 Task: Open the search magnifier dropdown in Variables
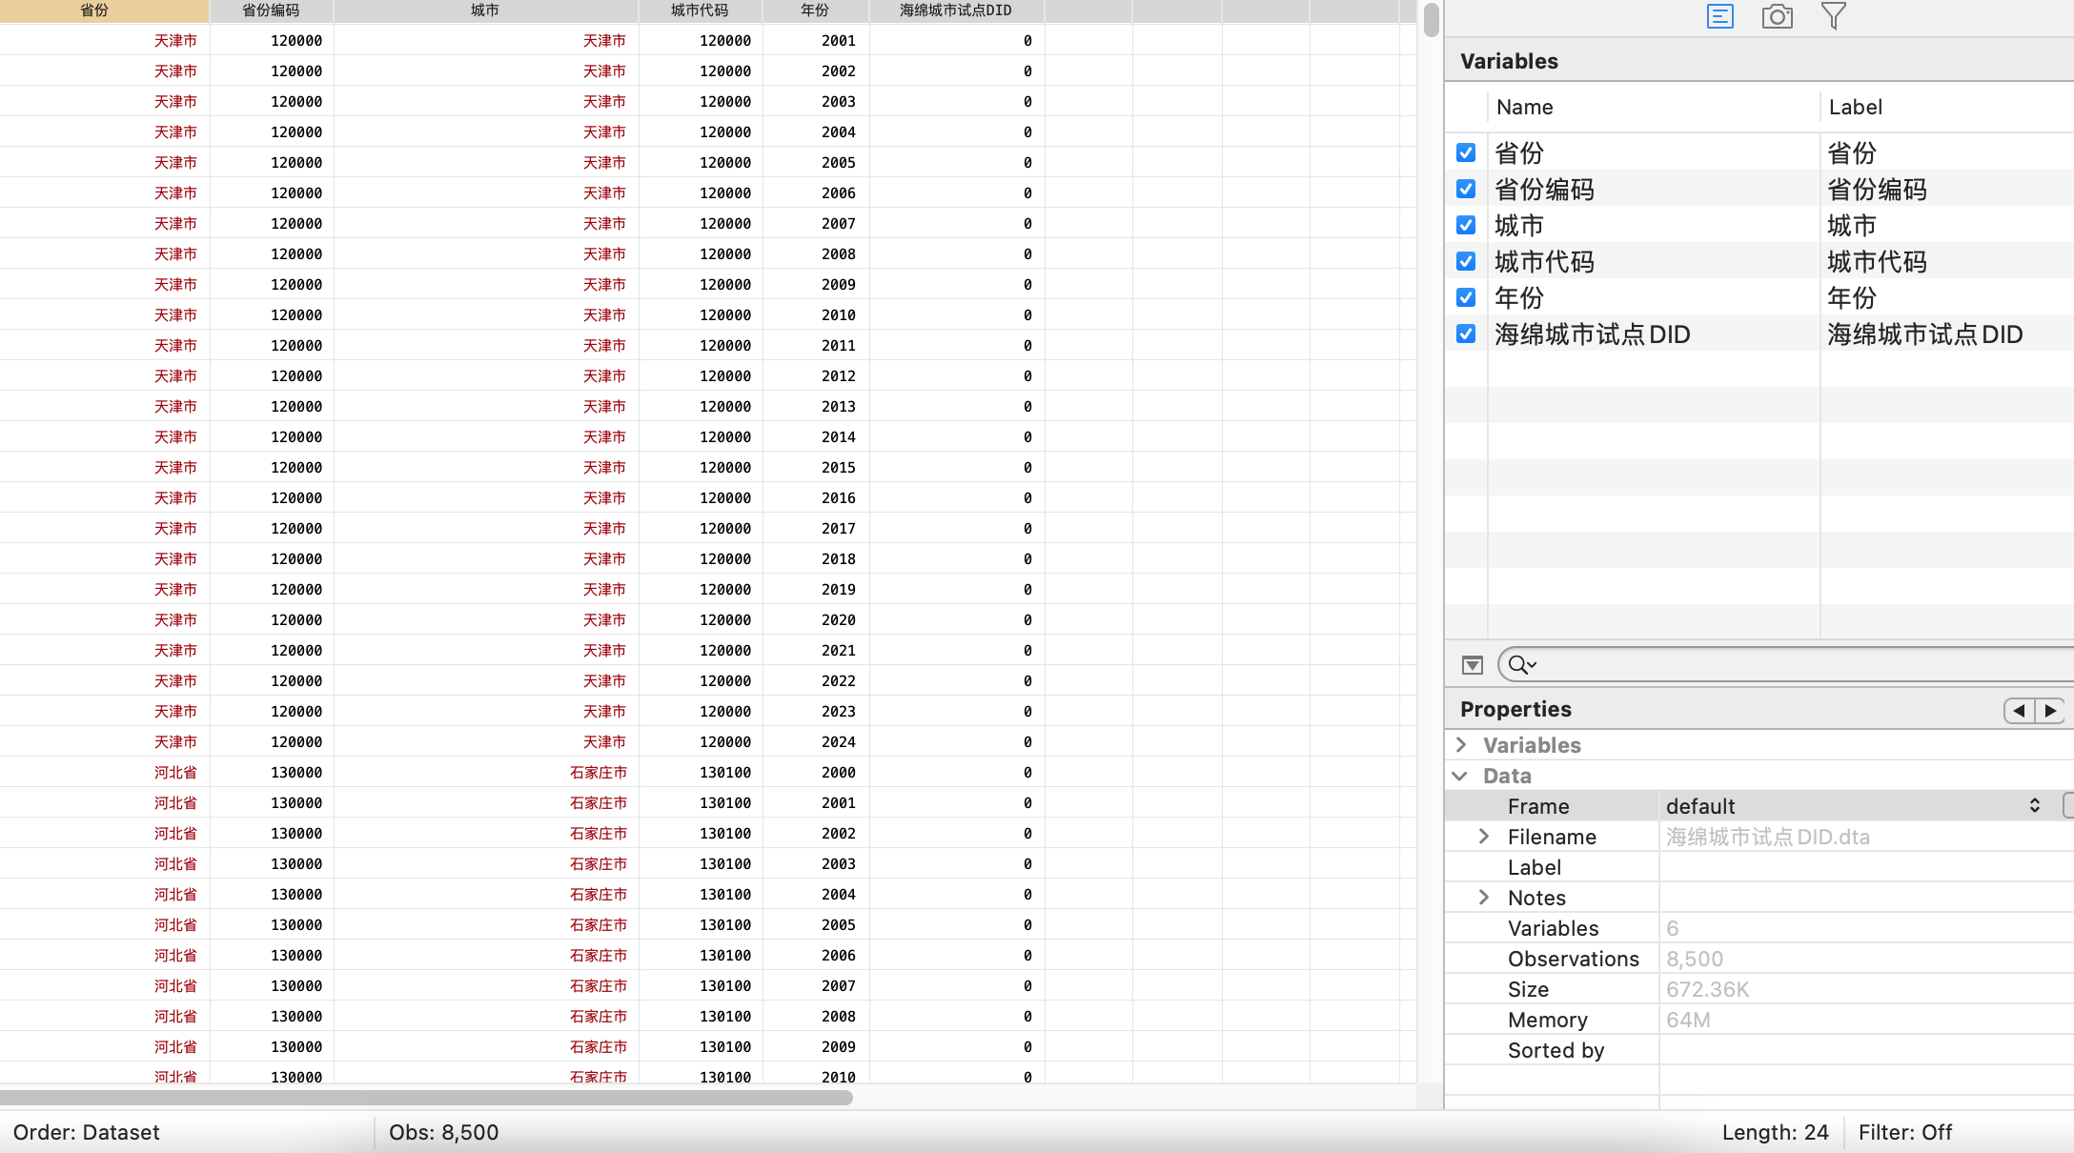1522,665
